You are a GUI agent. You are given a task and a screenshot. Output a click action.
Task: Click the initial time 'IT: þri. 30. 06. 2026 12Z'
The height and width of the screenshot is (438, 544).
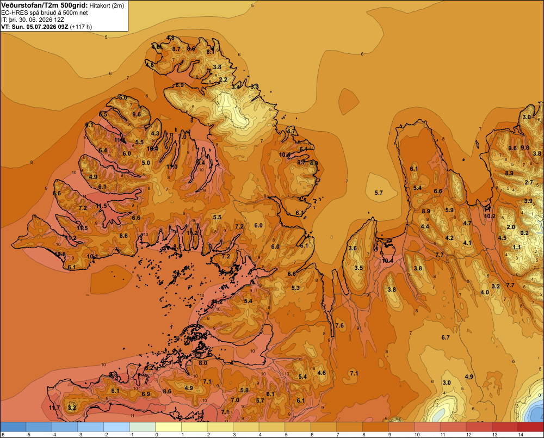pos(32,20)
